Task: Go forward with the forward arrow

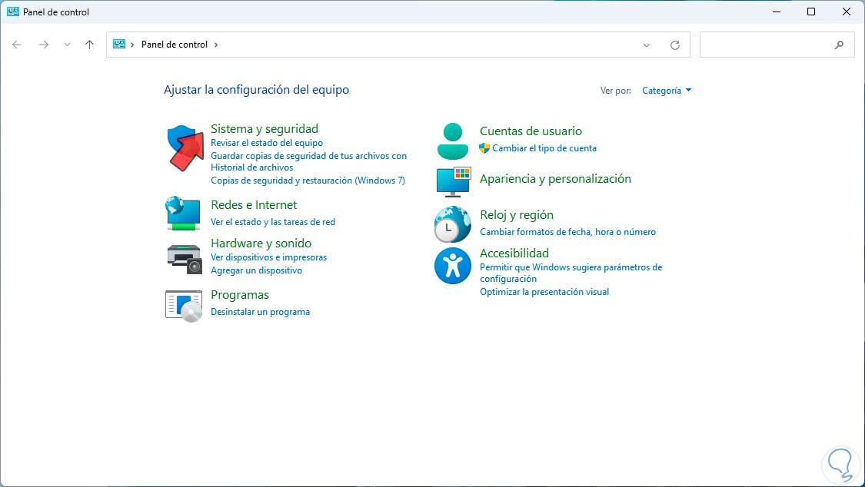Action: pyautogui.click(x=44, y=45)
